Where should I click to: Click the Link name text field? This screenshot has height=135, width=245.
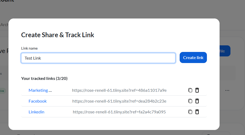click(x=98, y=58)
